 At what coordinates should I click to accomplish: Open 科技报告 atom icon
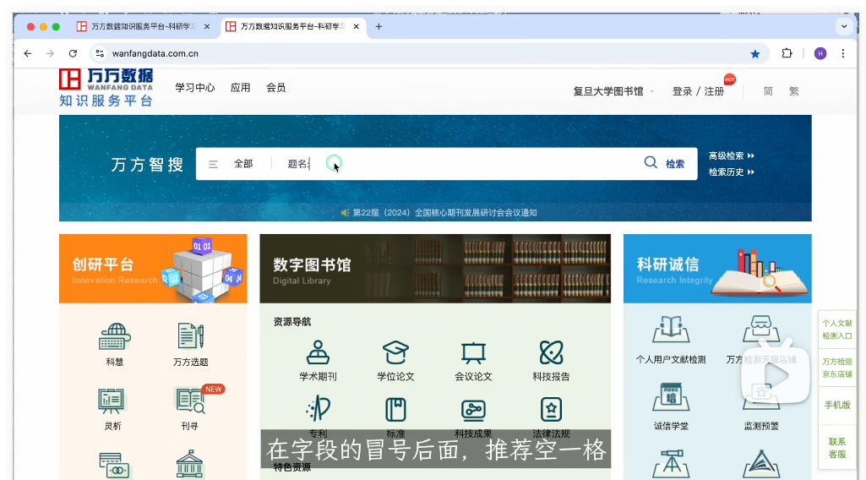[x=551, y=352]
